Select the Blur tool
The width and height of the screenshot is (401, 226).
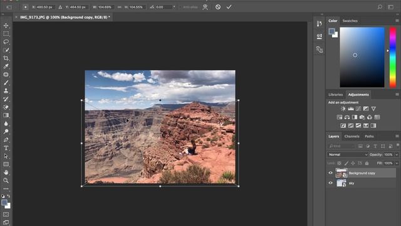(6, 124)
